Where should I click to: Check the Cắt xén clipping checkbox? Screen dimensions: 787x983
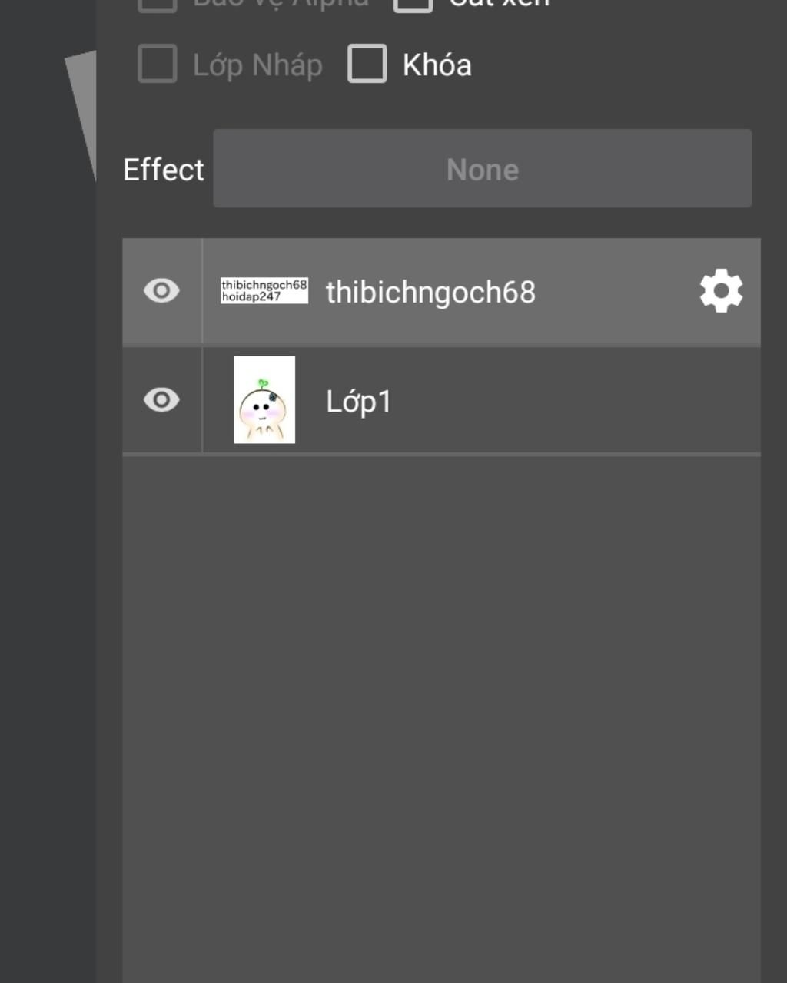[413, 5]
